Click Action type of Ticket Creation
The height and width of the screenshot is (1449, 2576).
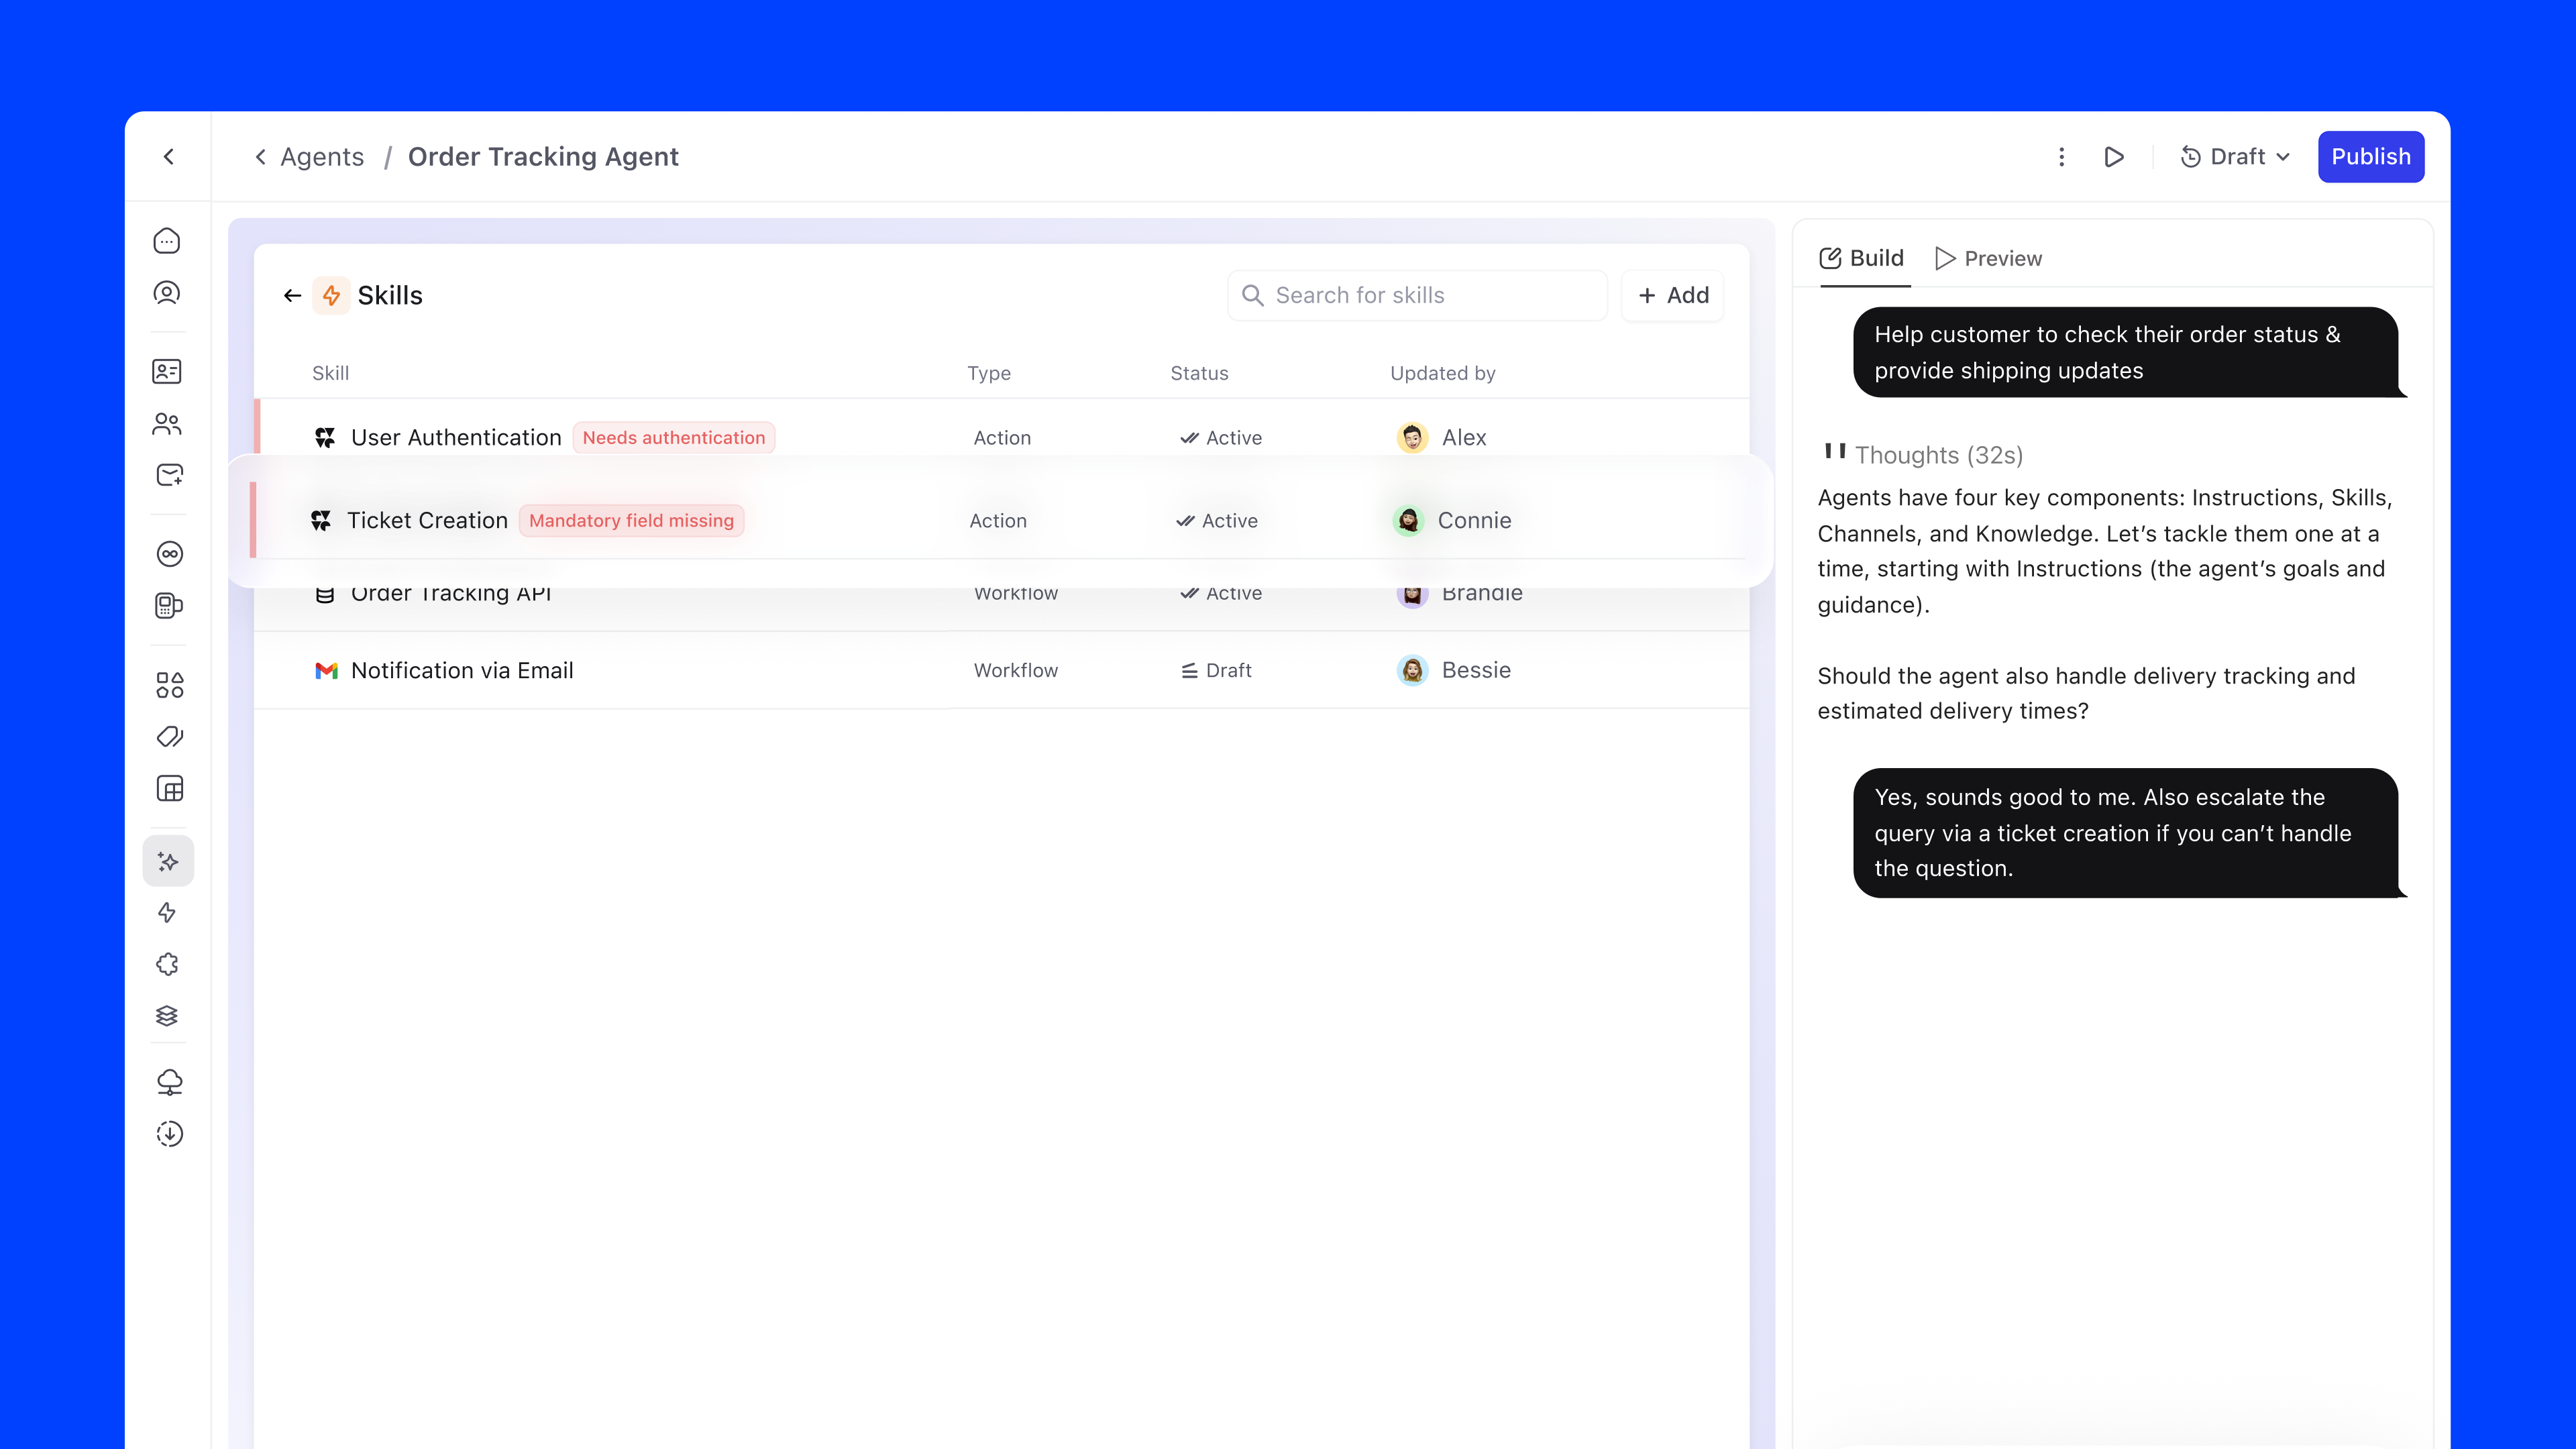tap(998, 521)
